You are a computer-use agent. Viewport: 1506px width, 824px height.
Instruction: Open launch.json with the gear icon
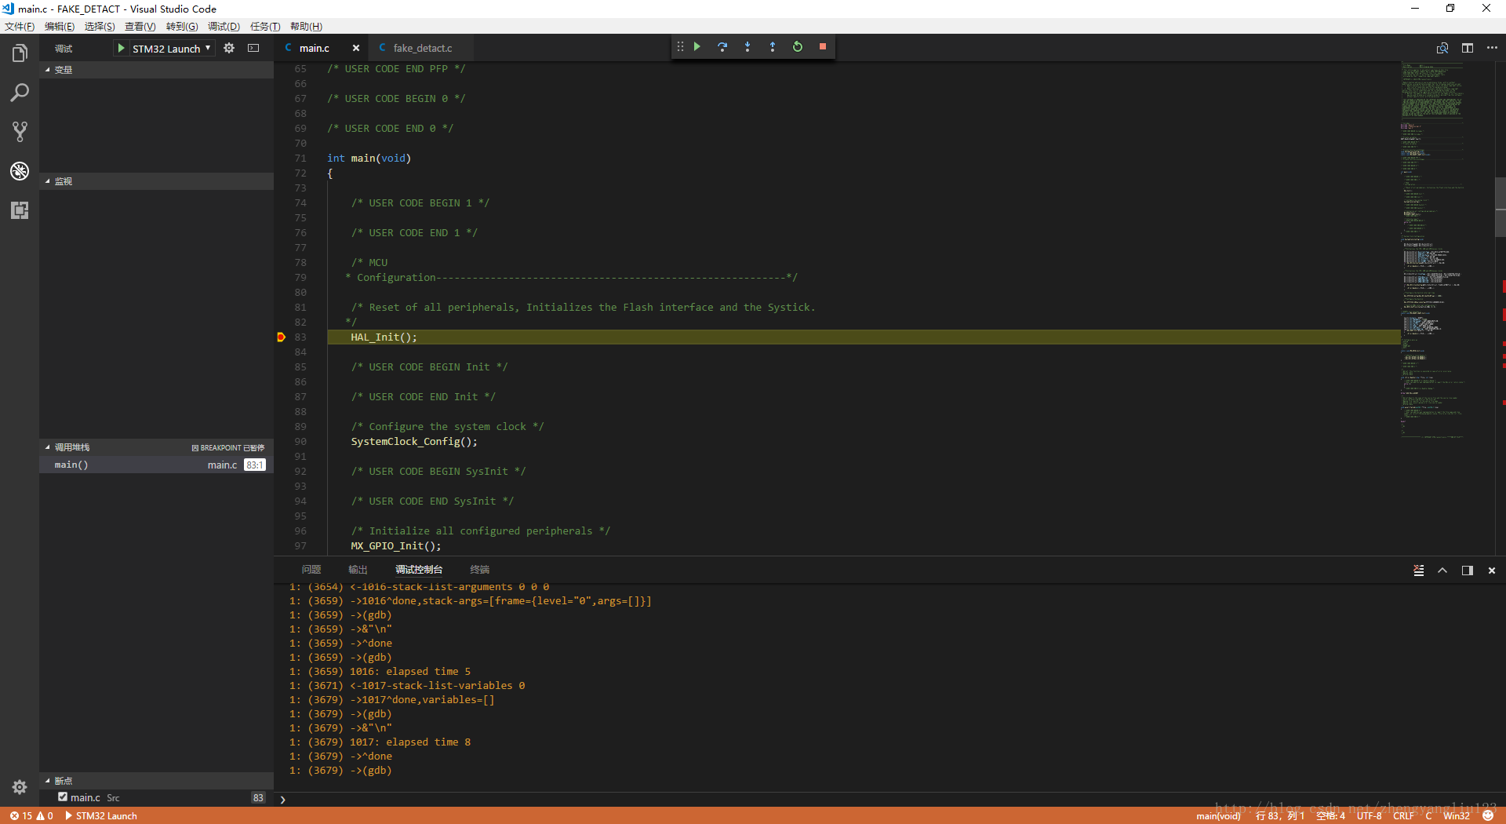229,48
